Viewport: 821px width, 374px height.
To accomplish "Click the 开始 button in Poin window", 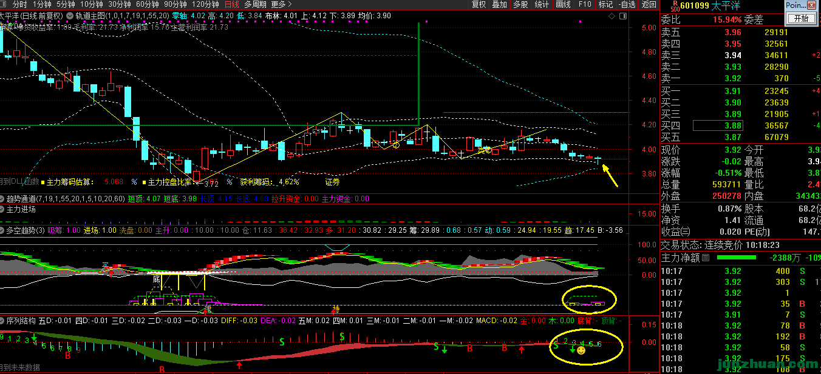I will coord(802,18).
